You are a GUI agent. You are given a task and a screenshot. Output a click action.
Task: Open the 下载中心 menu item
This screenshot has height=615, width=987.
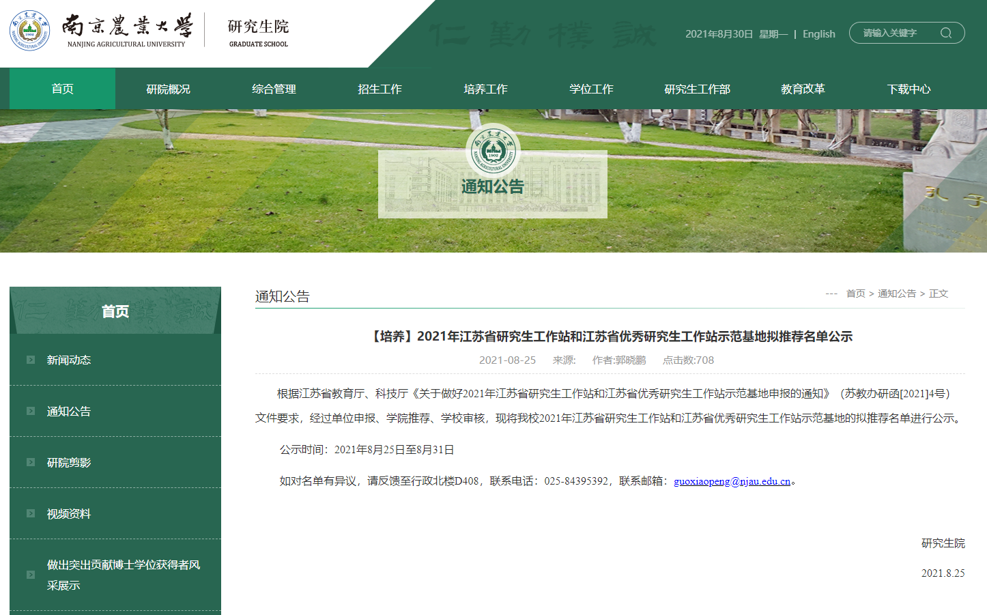click(x=909, y=88)
